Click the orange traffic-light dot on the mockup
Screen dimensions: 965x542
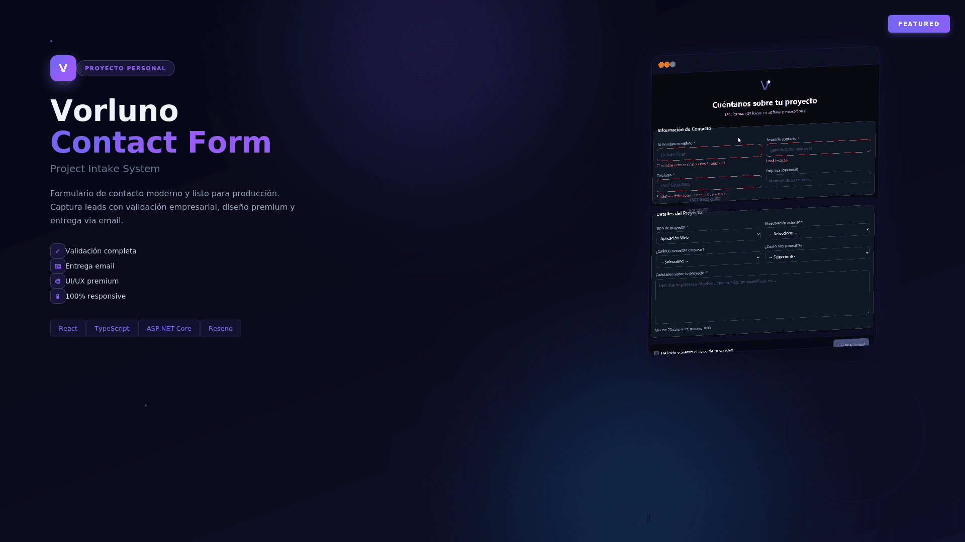(661, 64)
